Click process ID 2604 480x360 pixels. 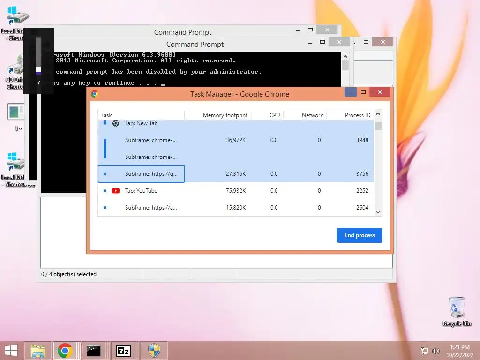coord(362,208)
